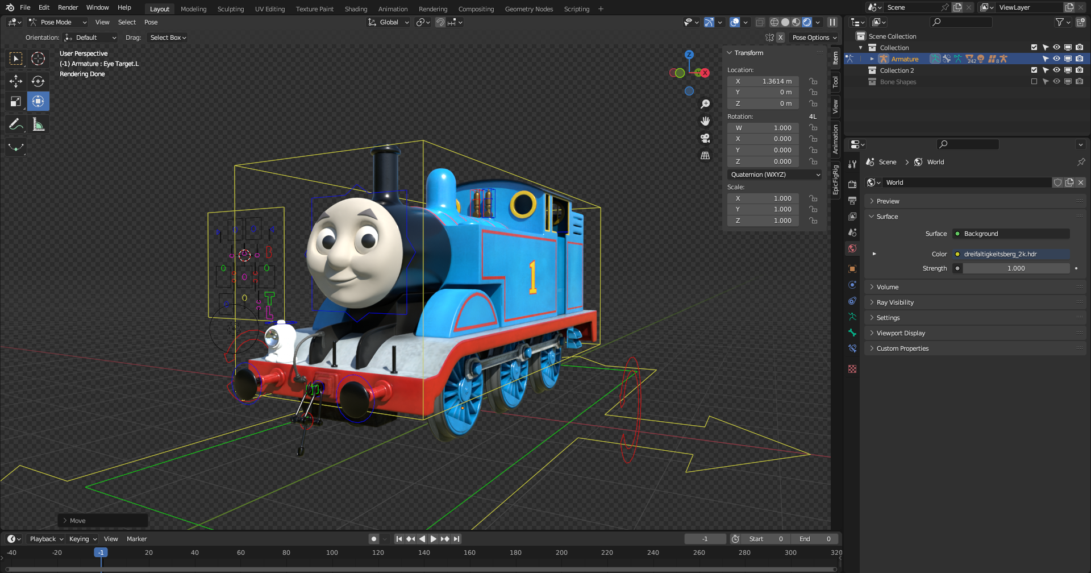This screenshot has height=573, width=1091.
Task: Toggle X-ray display in header
Action: [760, 22]
